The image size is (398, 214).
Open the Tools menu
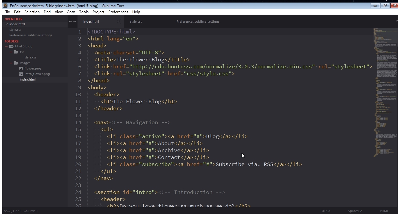click(84, 12)
